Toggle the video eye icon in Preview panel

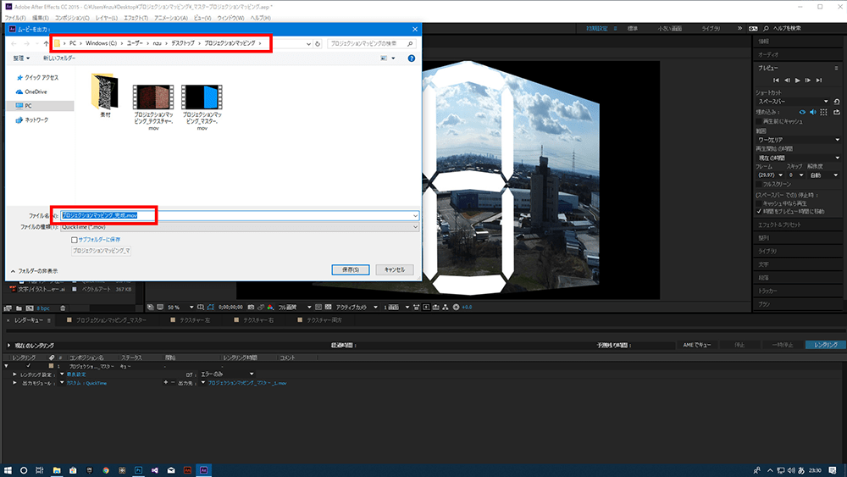tap(803, 111)
